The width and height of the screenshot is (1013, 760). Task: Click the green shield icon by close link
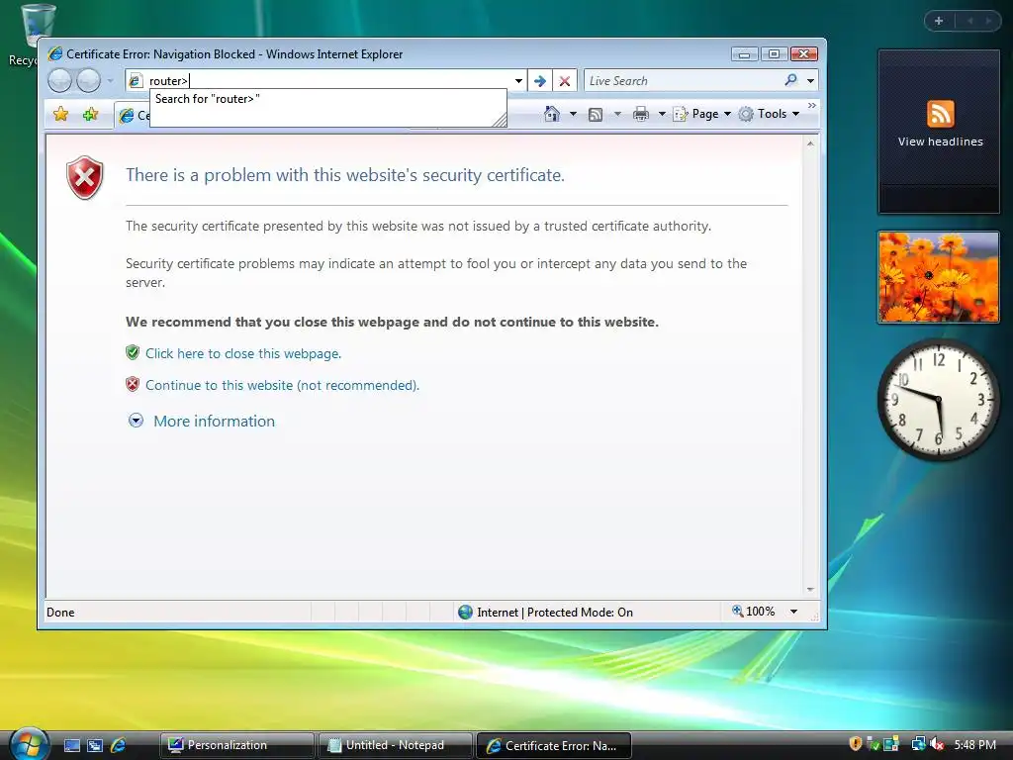coord(133,352)
